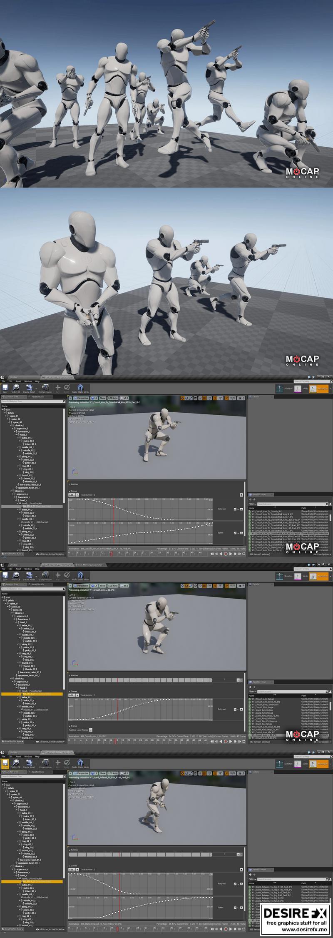The width and height of the screenshot is (333, 938).
Task: Click Find in CB in the Crouch_Aim_L_90 editor
Action: (x=15, y=577)
